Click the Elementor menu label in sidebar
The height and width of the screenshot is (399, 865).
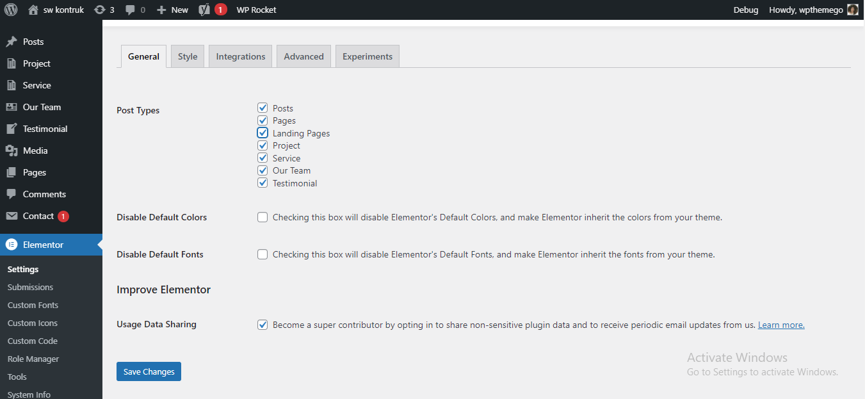[x=43, y=245]
